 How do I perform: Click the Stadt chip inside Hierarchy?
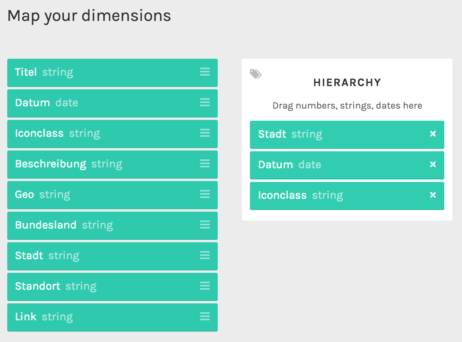[347, 134]
